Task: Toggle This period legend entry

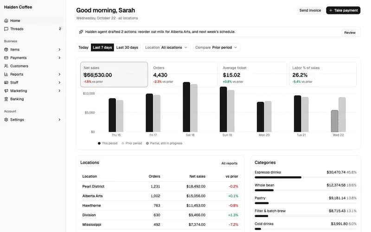Action: pyautogui.click(x=108, y=143)
